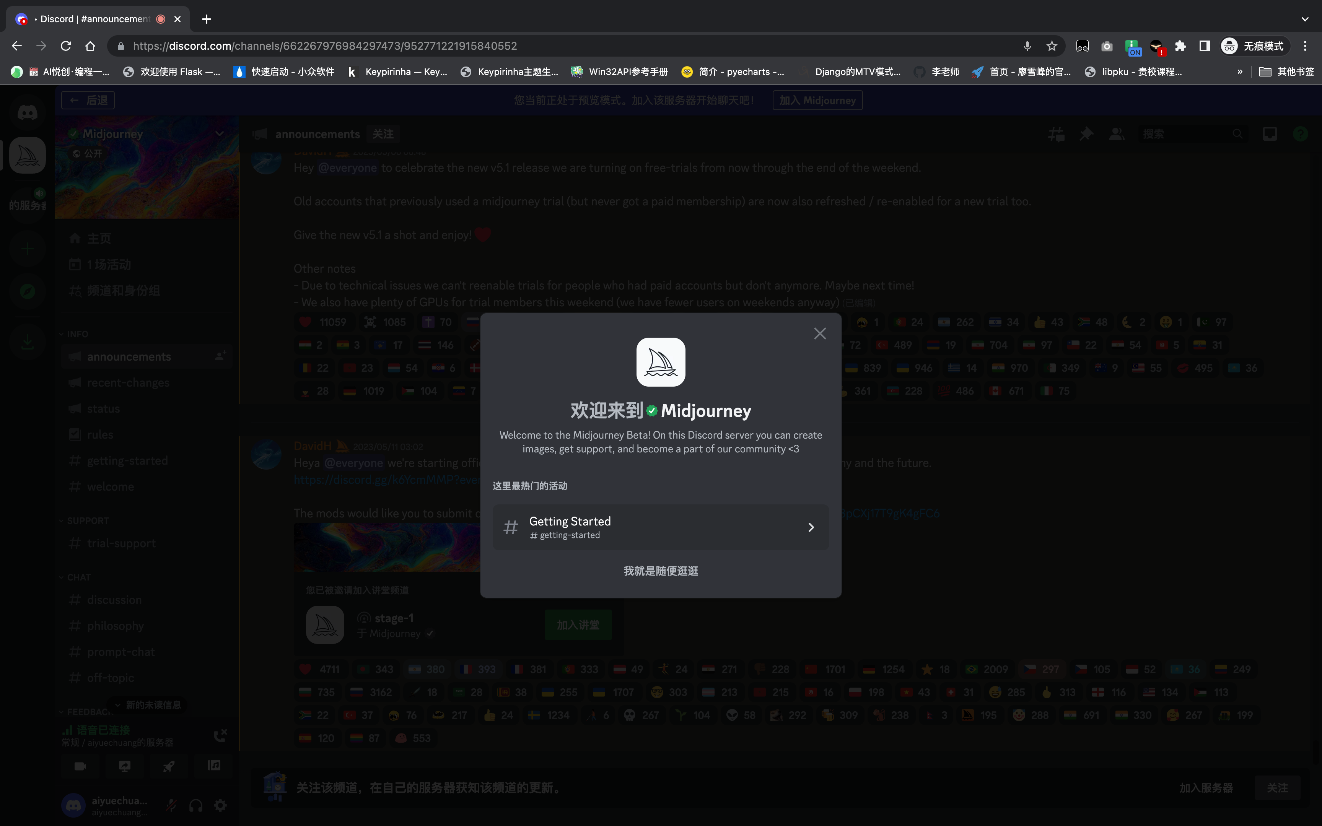Open the explore servers compass icon
Image resolution: width=1322 pixels, height=826 pixels.
click(x=27, y=291)
